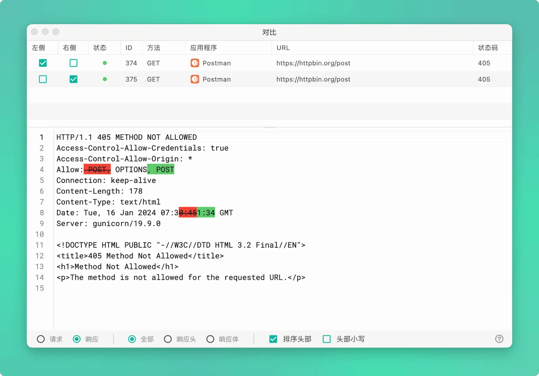
Task: Click the DOCTYPE HTML PUBLIC line
Action: click(181, 245)
